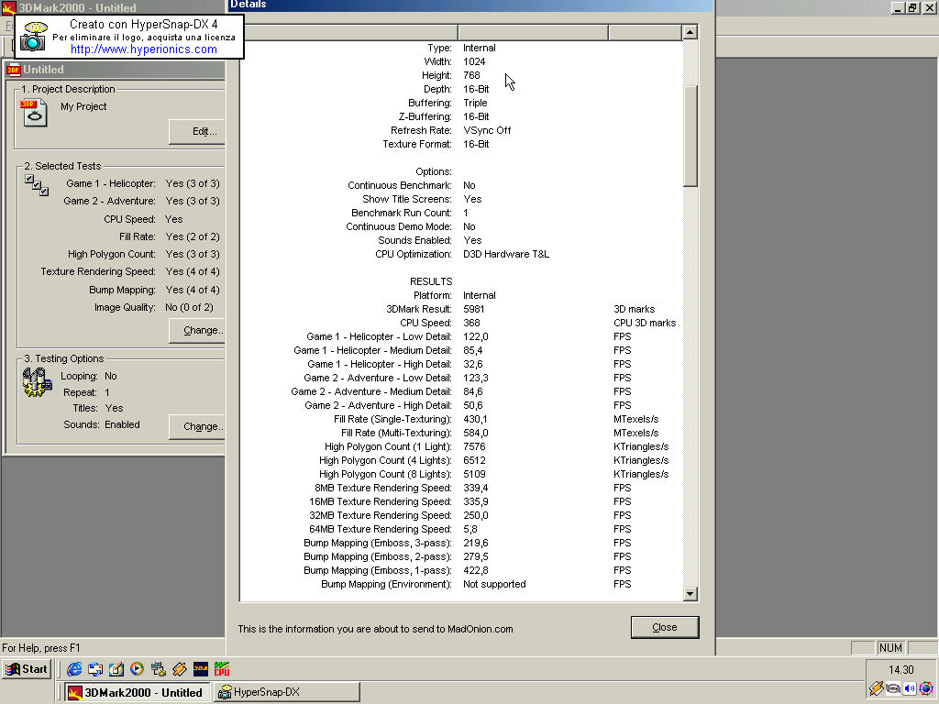The width and height of the screenshot is (939, 704).
Task: Click 'Bump Mapping (Environment):' Not supported value
Action: [x=494, y=584]
